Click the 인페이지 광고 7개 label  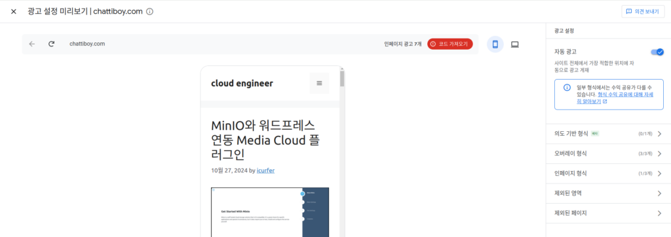(403, 44)
